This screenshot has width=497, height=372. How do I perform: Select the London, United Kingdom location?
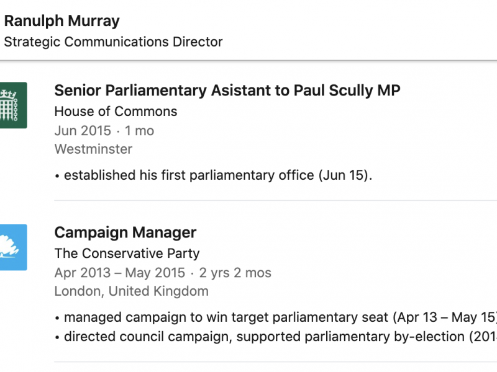point(131,291)
